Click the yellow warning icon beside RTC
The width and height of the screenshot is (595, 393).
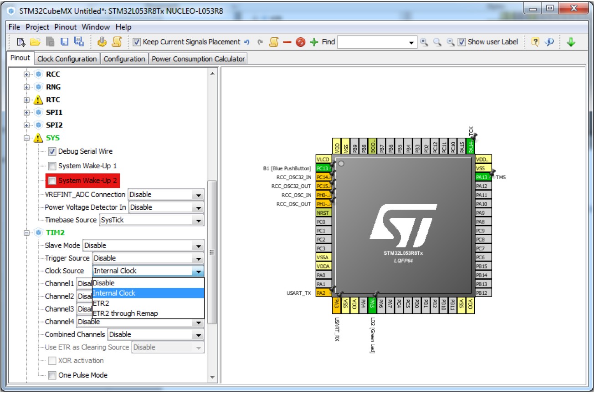pyautogui.click(x=39, y=100)
